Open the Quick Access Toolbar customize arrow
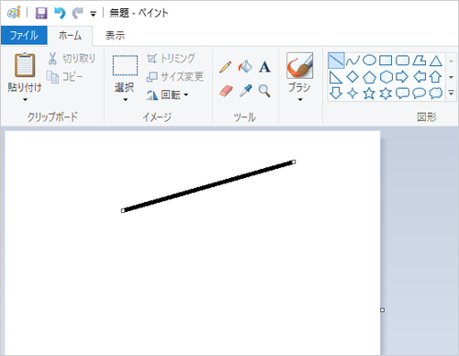 93,14
